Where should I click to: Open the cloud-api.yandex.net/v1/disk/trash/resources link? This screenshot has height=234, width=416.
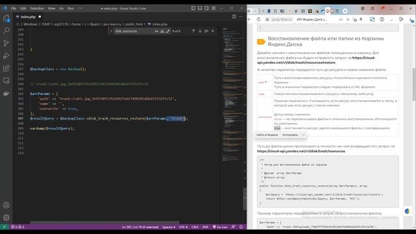[301, 151]
